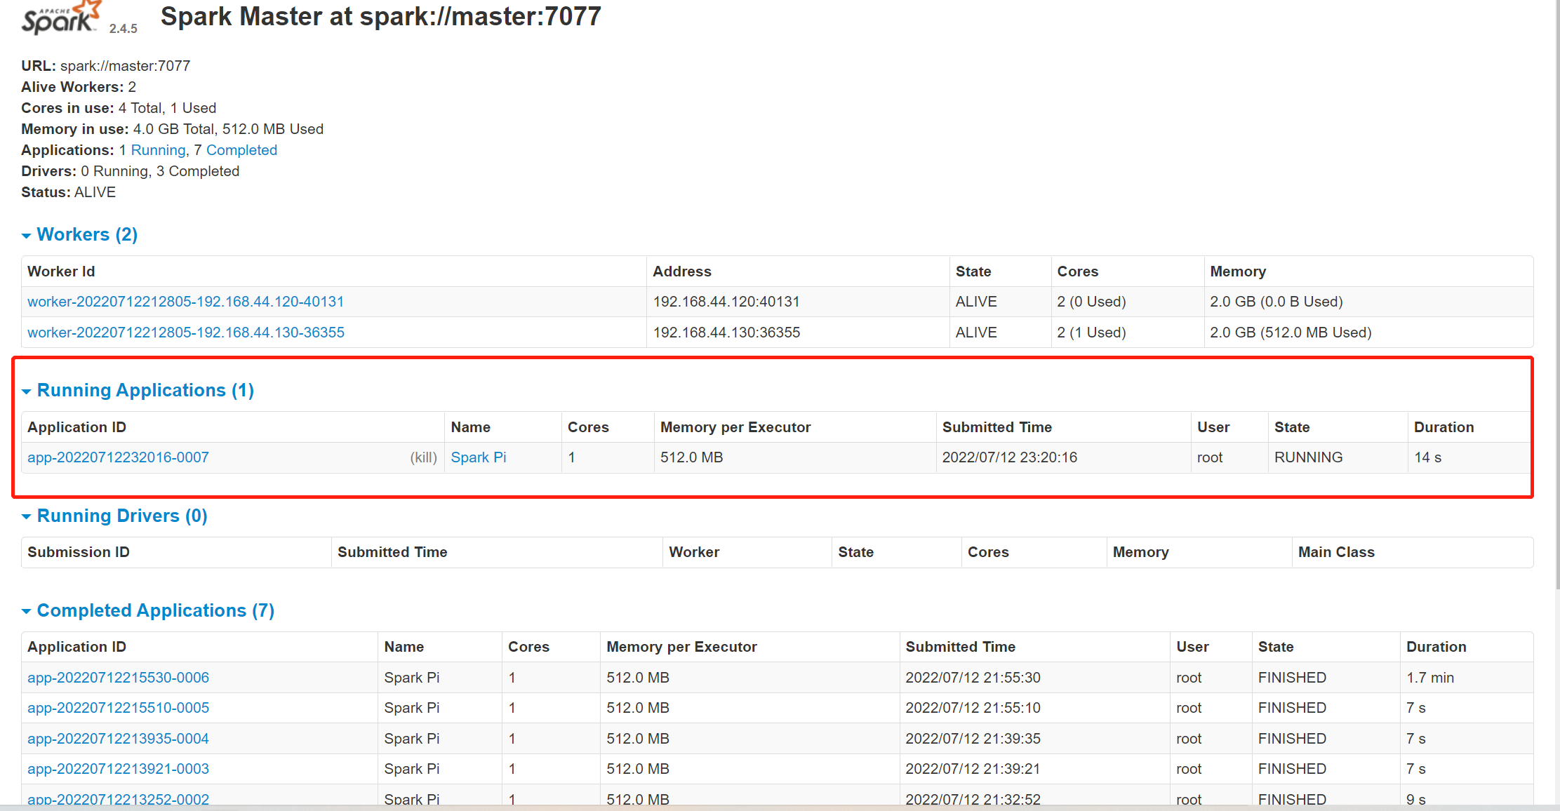
Task: Collapse the Running Drivers section
Action: [x=26, y=517]
